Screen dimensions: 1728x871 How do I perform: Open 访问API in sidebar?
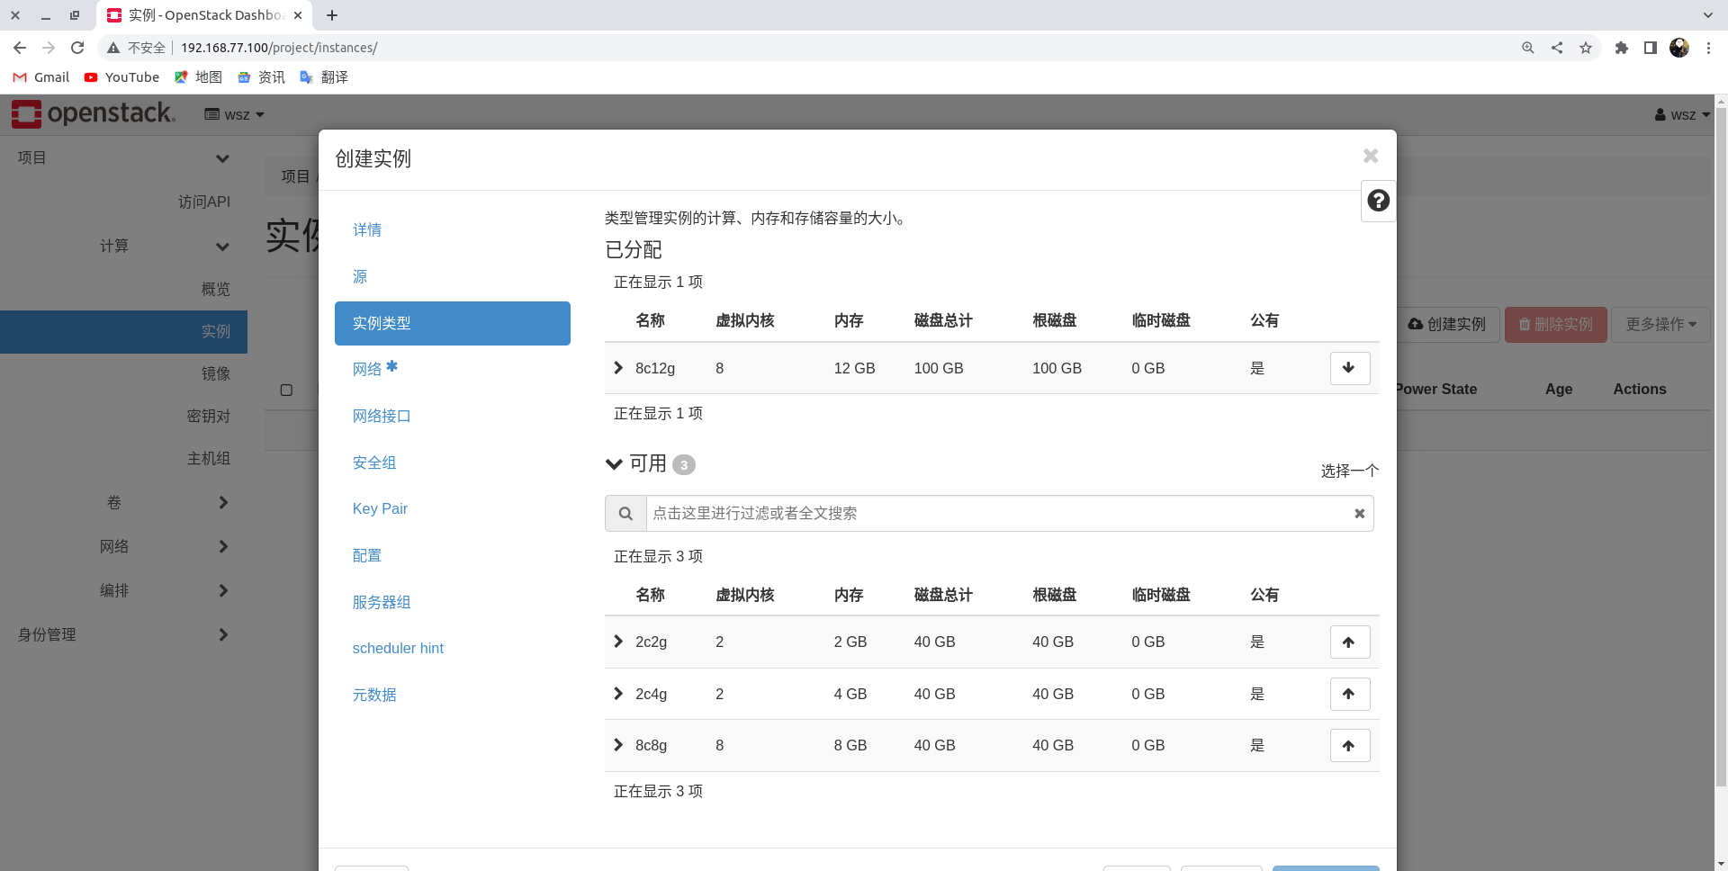pyautogui.click(x=204, y=202)
